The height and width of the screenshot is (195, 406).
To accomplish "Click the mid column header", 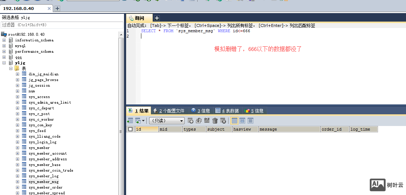I will pos(170,129).
